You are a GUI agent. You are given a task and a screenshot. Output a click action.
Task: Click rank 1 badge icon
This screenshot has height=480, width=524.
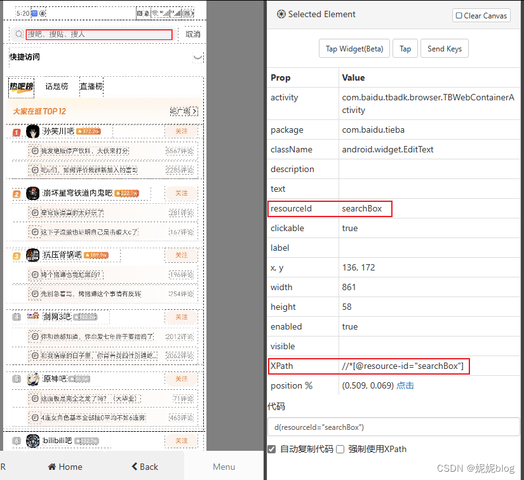click(17, 132)
